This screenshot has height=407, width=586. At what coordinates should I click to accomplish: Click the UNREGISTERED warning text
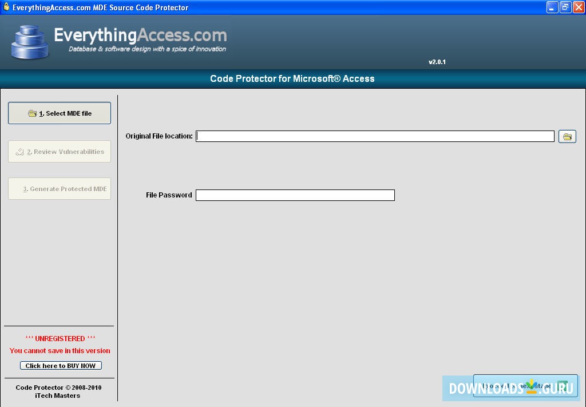(60, 339)
